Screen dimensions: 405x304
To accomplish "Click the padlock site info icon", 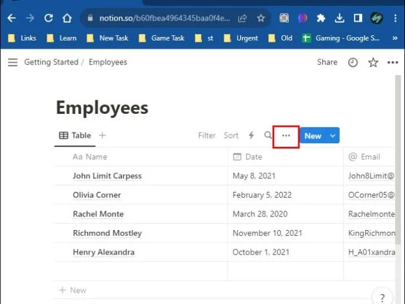I will (90, 18).
